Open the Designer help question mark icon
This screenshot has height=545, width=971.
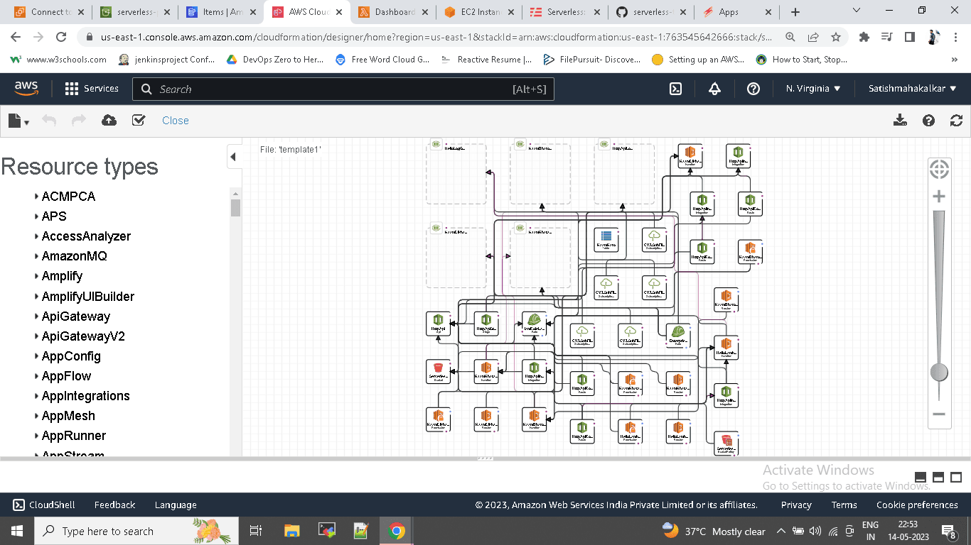pyautogui.click(x=928, y=121)
